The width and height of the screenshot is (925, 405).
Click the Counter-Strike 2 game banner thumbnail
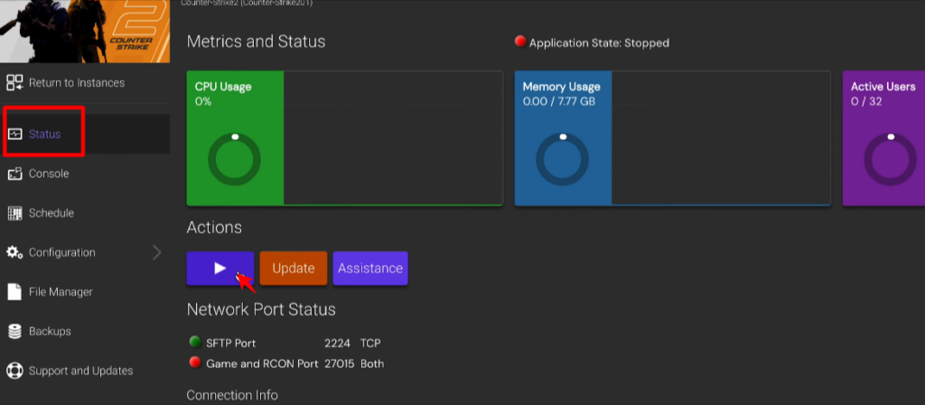coord(85,32)
